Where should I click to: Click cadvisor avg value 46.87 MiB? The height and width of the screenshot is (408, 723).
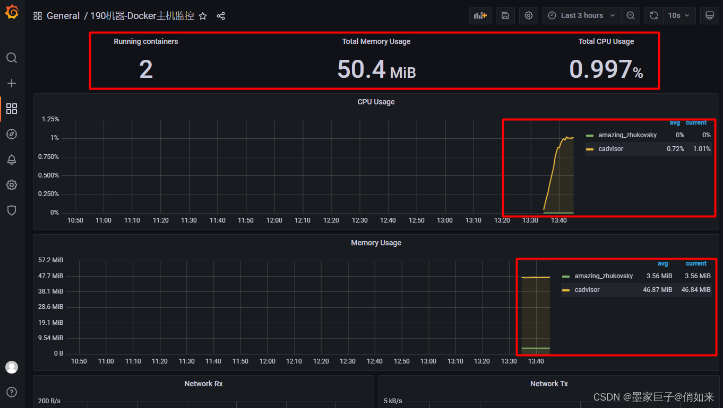coord(657,290)
